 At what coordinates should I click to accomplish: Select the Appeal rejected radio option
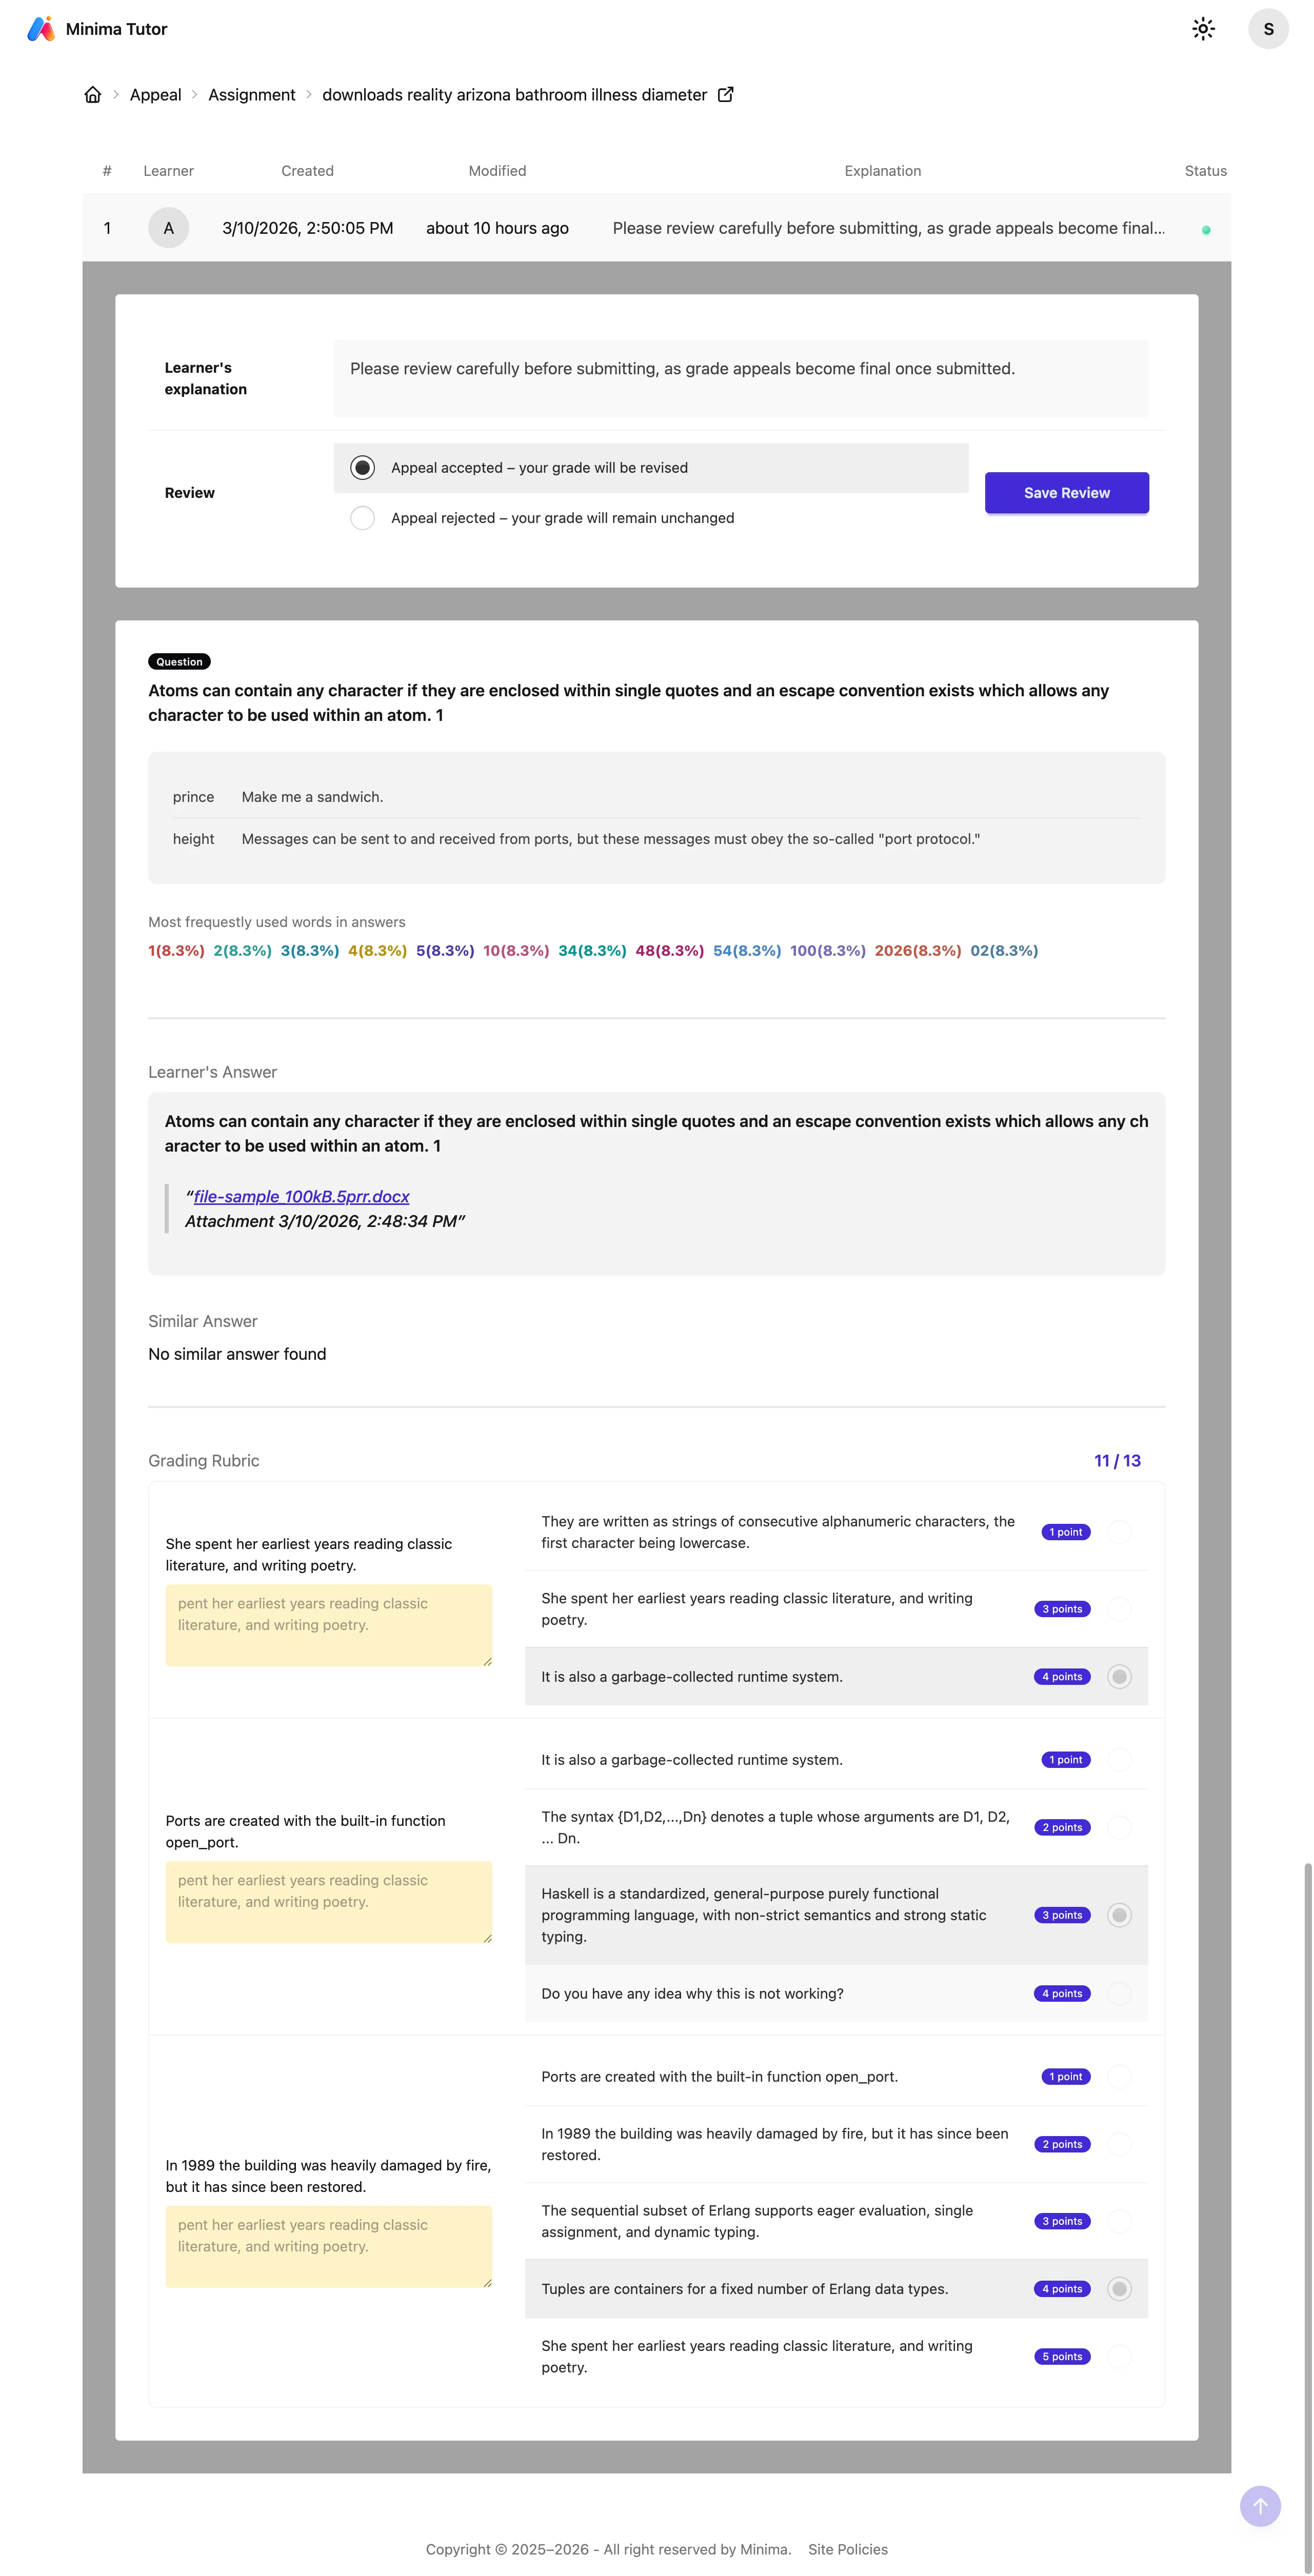[363, 518]
